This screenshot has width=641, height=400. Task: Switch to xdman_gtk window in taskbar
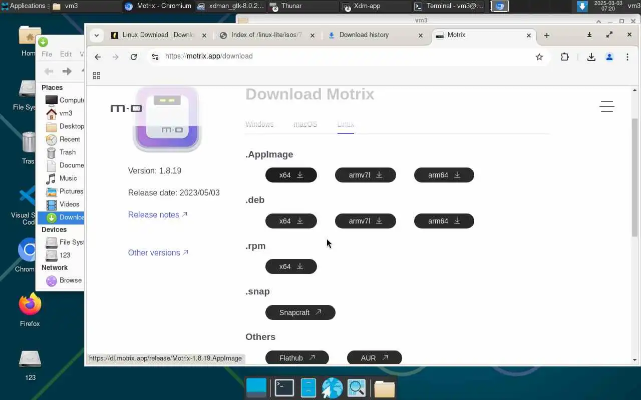[230, 6]
